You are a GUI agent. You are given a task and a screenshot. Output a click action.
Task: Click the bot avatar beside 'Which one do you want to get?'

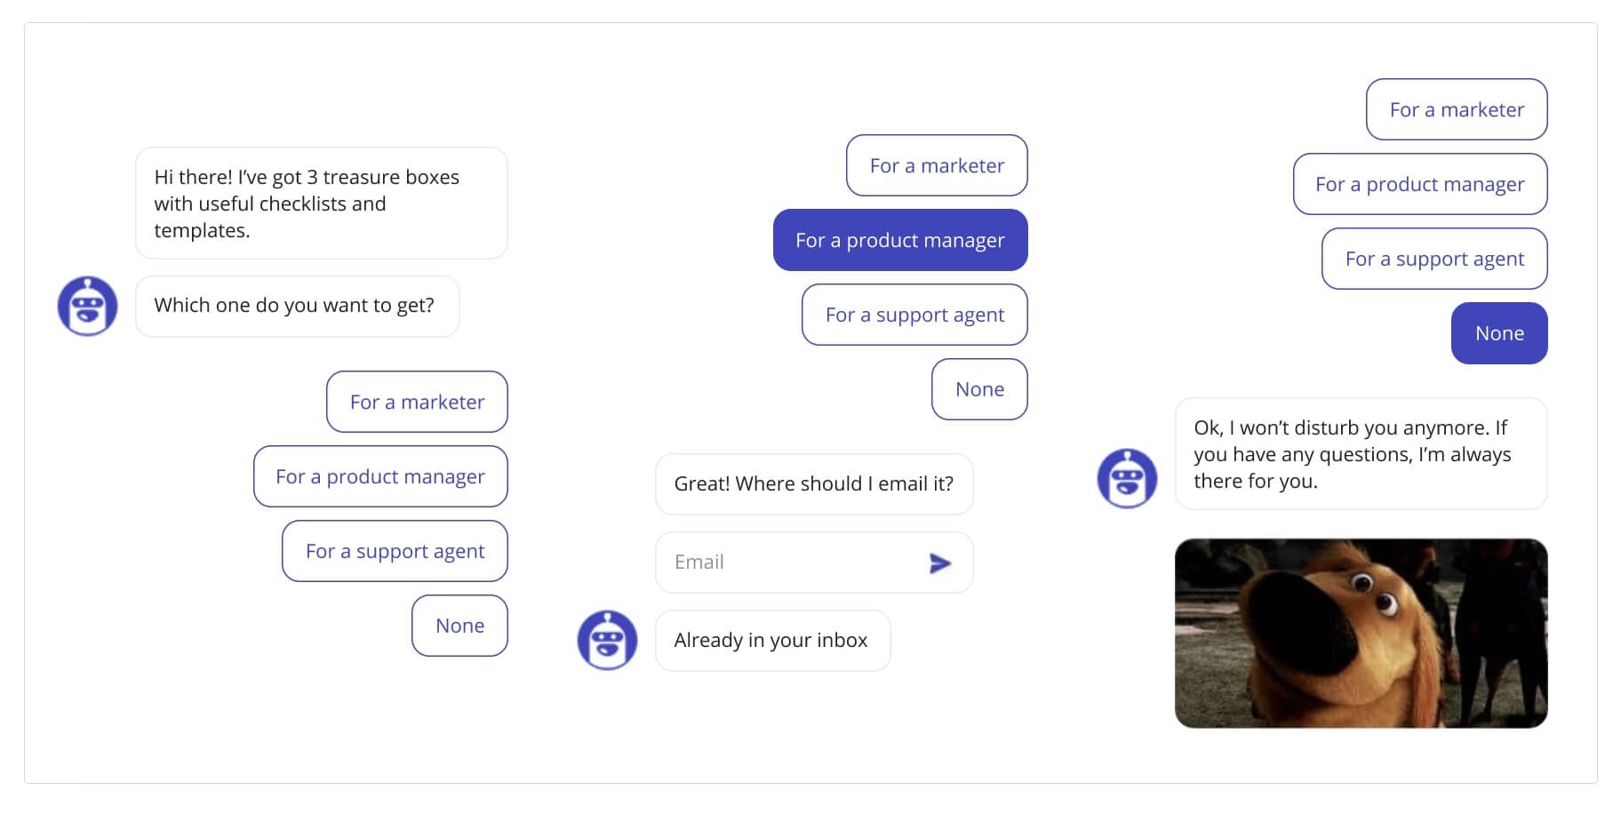click(87, 307)
